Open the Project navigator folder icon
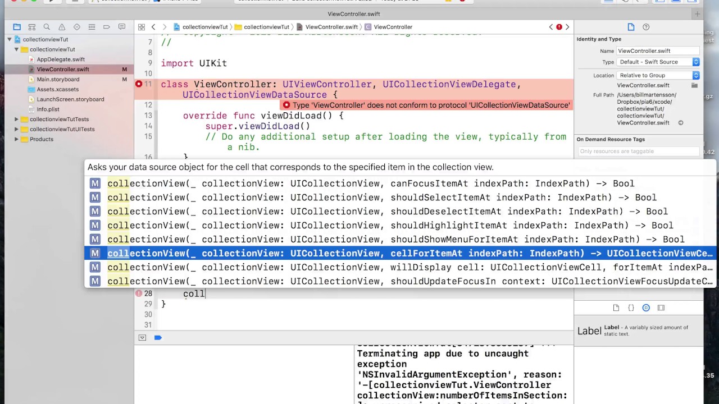 point(17,27)
